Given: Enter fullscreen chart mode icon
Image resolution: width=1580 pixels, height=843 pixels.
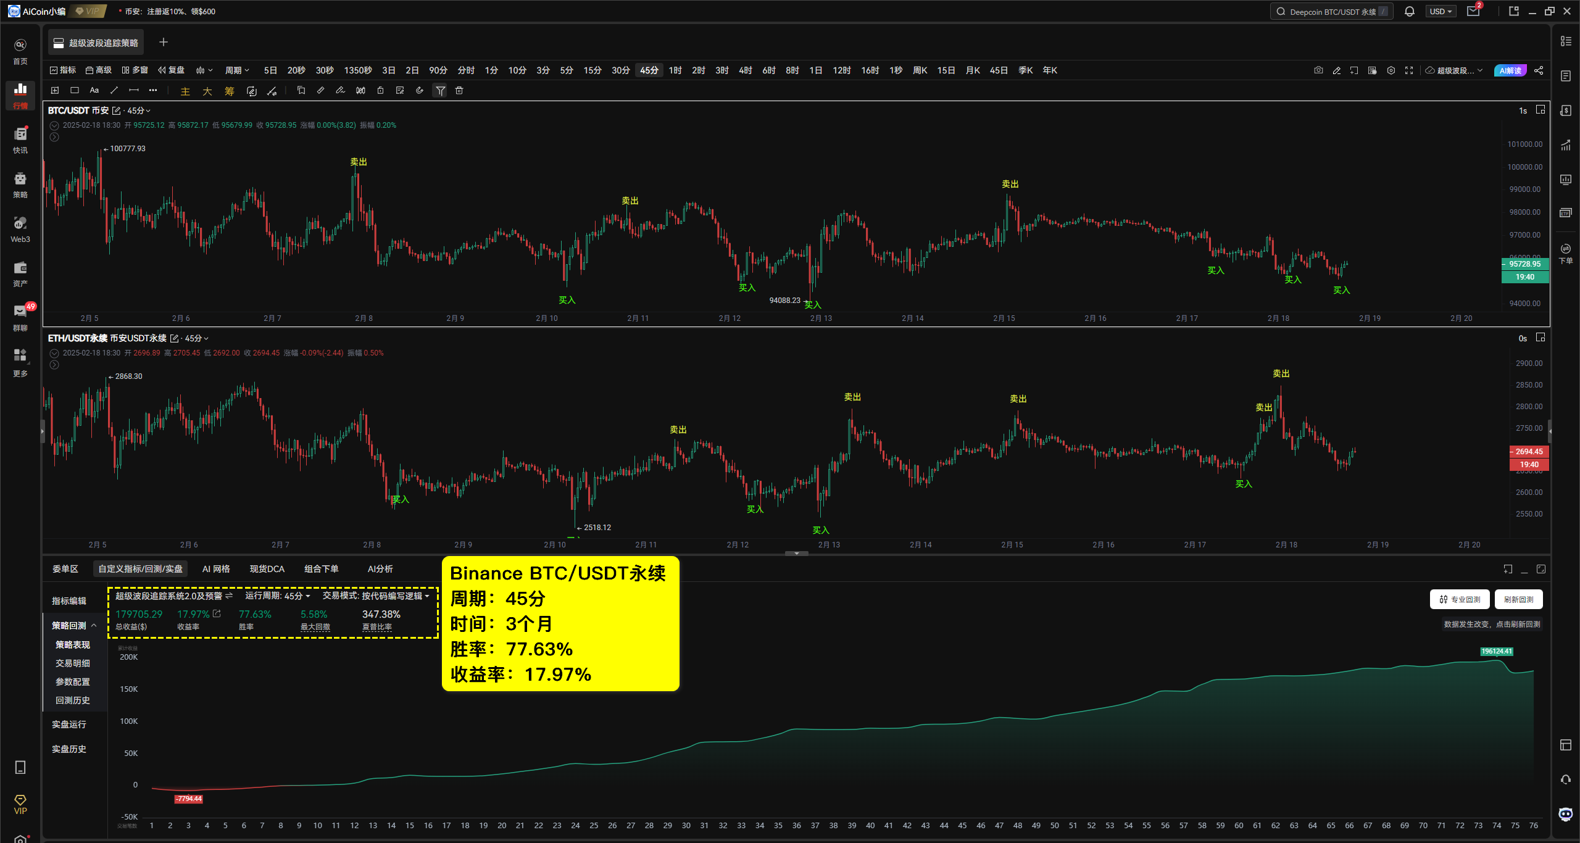Looking at the screenshot, I should 1409,70.
